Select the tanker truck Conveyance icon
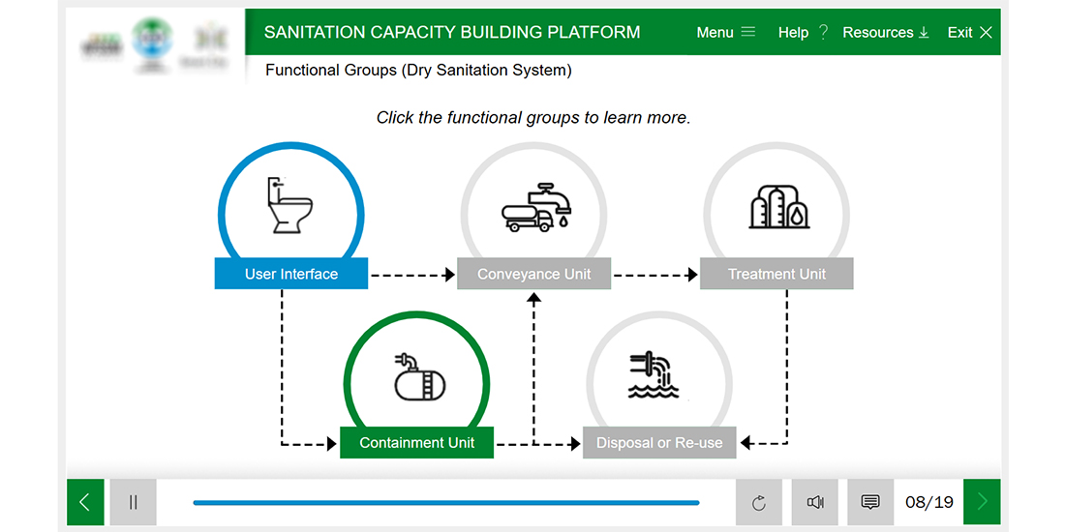1065x532 pixels. coord(535,206)
